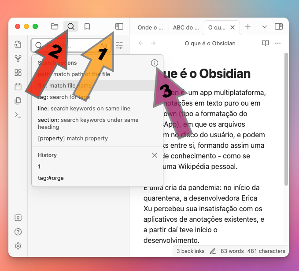The height and width of the screenshot is (271, 299).
Task: Open '3 backlinks' in status bar
Action: (190, 251)
